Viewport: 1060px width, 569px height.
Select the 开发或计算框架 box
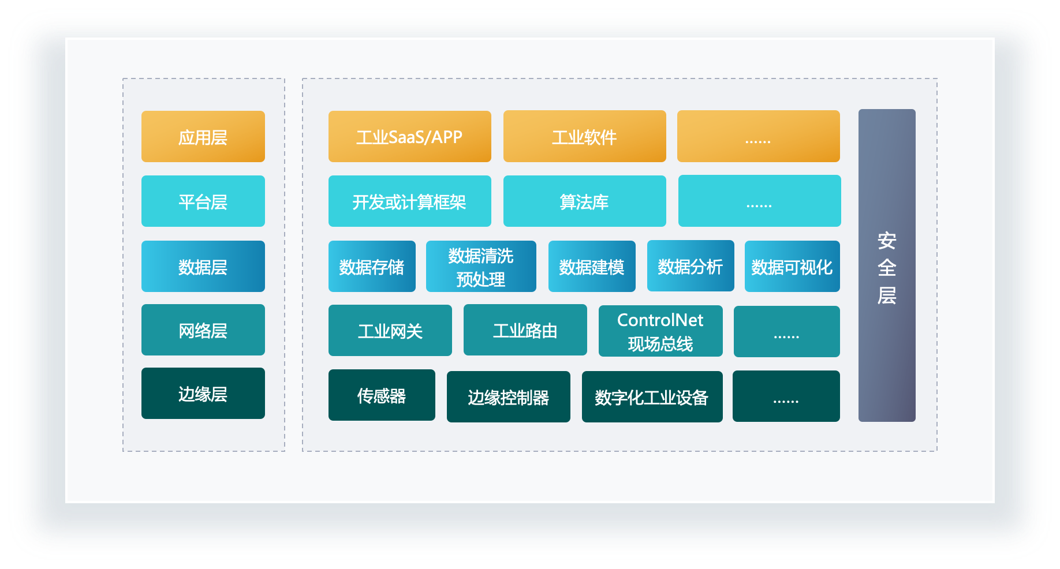coord(409,201)
